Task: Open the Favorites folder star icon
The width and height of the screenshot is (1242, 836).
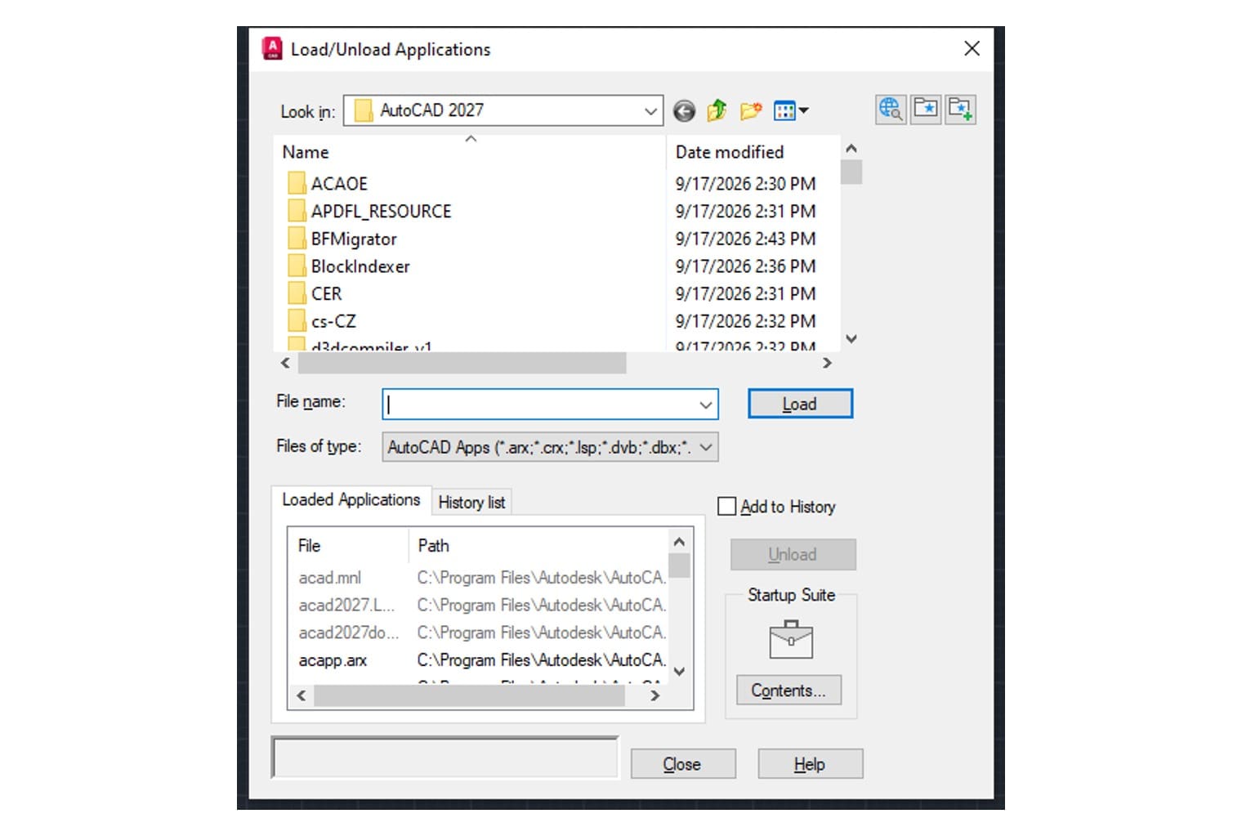Action: [x=926, y=110]
